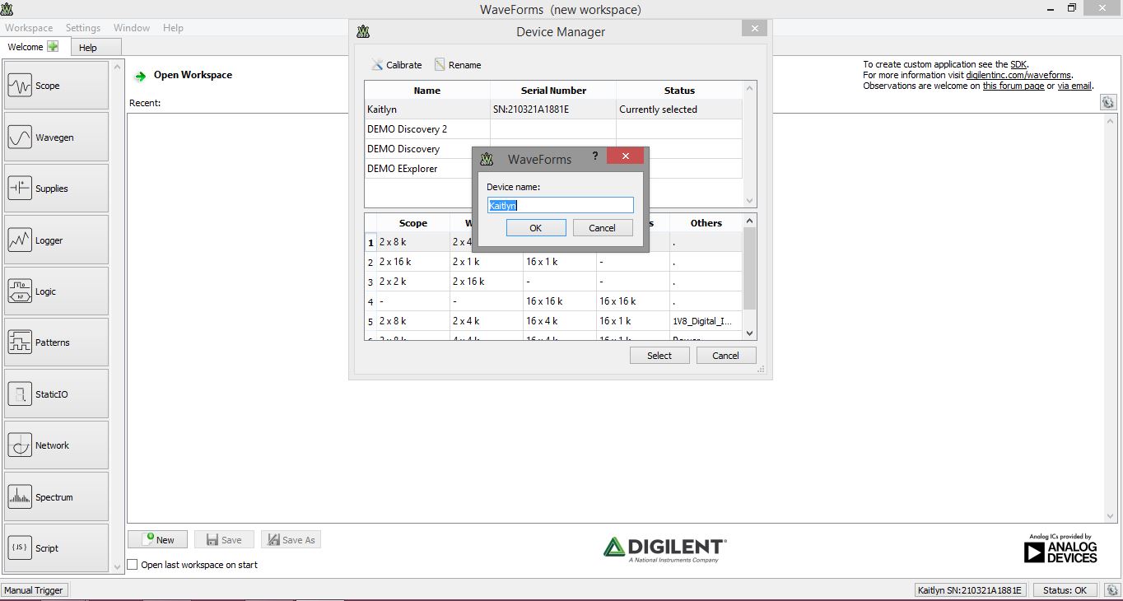Click Cancel in Device Manager window
The height and width of the screenshot is (601, 1123).
pyautogui.click(x=726, y=356)
